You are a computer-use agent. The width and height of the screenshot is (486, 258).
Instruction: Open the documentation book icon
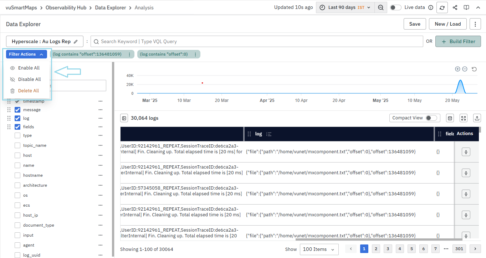click(466, 7)
